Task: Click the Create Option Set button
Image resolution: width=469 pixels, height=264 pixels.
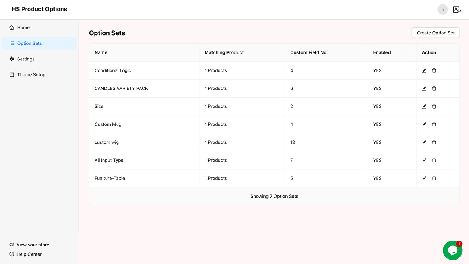Action: (x=436, y=33)
